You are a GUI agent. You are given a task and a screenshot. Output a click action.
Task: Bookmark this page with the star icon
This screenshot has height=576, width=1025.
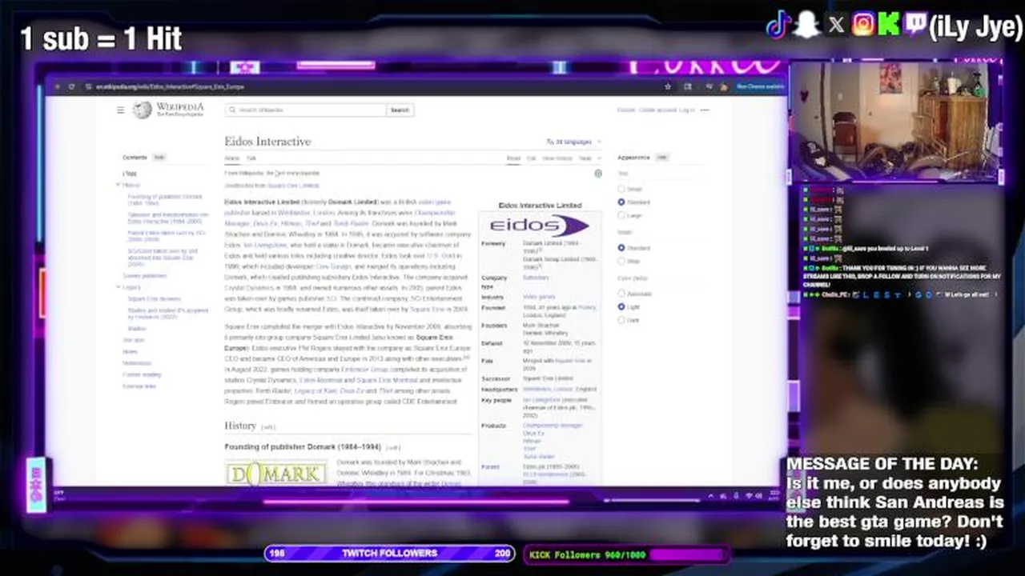click(668, 86)
